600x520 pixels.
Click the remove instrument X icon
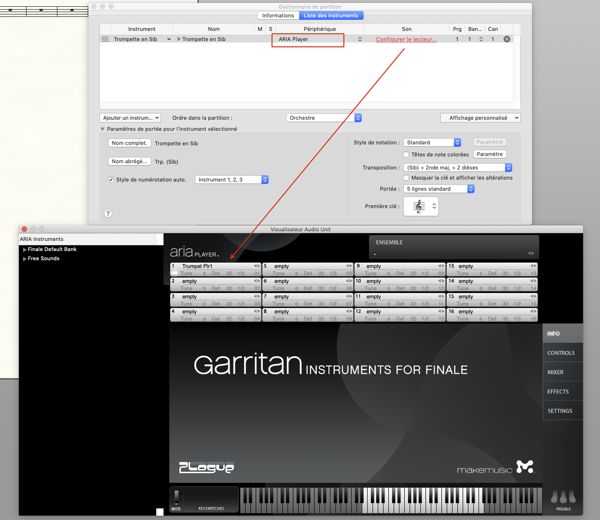506,39
